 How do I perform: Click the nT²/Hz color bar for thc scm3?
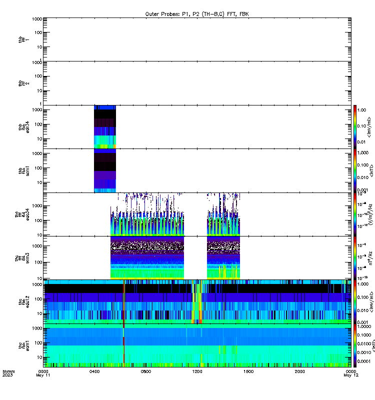355,258
